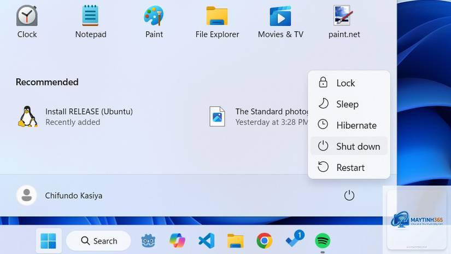The image size is (451, 254).
Task: Choose Shut down in the power menu
Action: click(349, 146)
